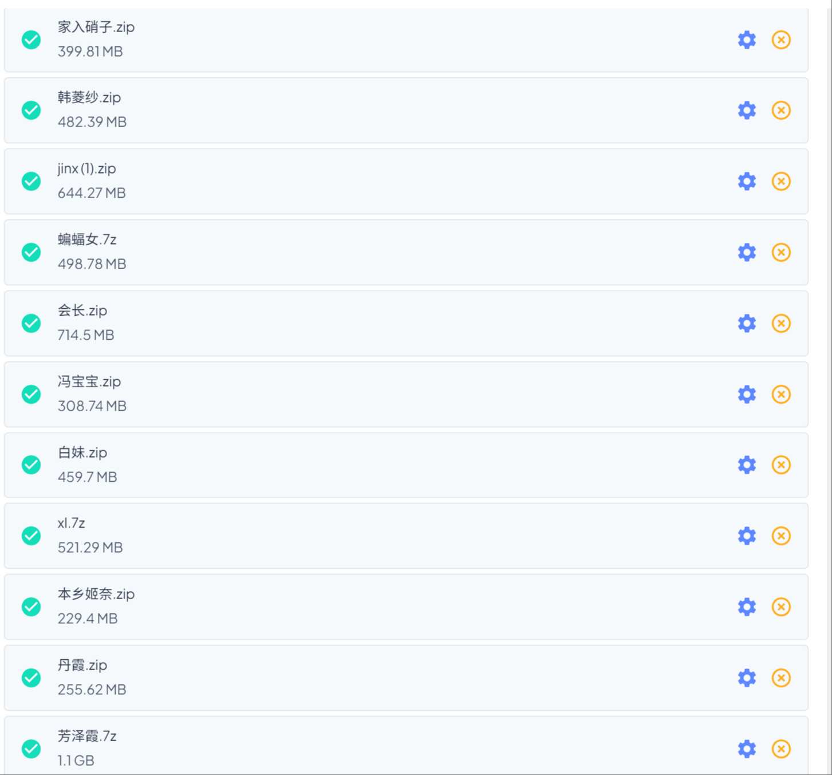Select the file name 本乡姬奈.zip

click(96, 594)
